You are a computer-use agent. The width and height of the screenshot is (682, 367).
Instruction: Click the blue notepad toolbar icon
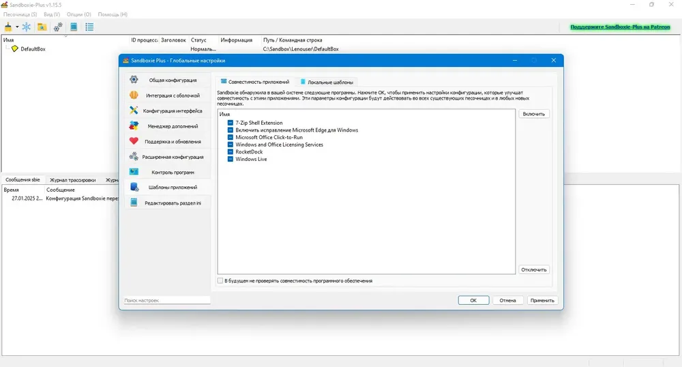74,27
